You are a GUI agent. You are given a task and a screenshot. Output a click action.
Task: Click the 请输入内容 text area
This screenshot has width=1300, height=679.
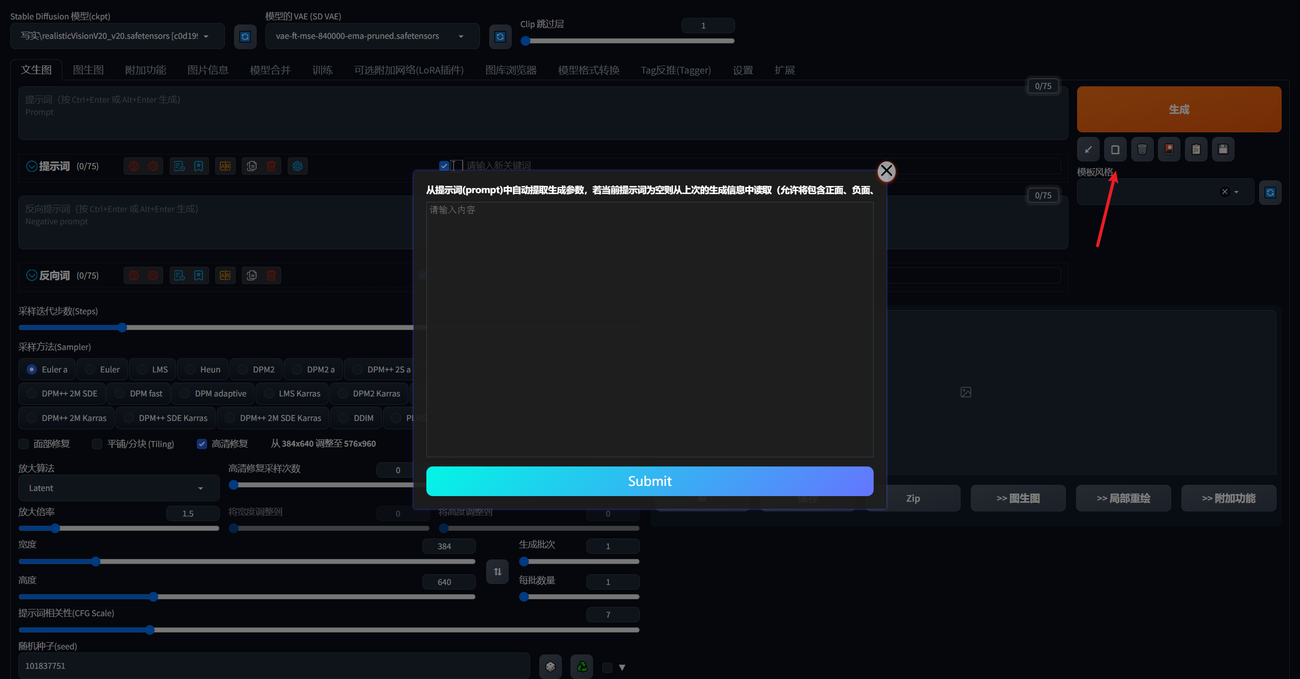649,329
